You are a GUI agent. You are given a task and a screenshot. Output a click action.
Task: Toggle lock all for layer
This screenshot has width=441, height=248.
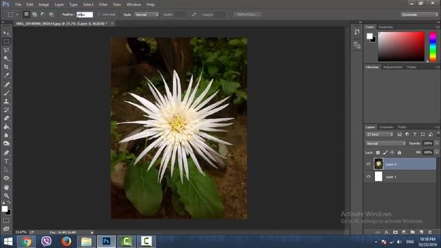pyautogui.click(x=400, y=152)
